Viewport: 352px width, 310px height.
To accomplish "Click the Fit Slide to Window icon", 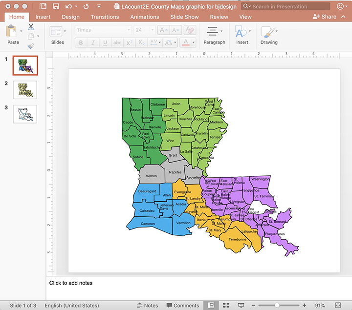I will pos(338,305).
